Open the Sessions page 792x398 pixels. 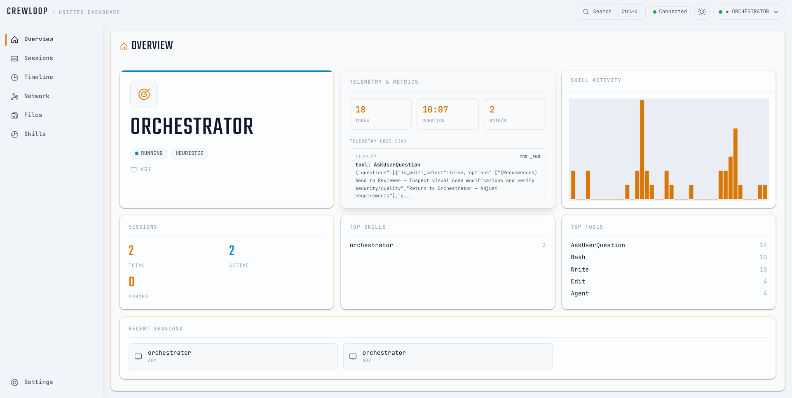coord(52,58)
